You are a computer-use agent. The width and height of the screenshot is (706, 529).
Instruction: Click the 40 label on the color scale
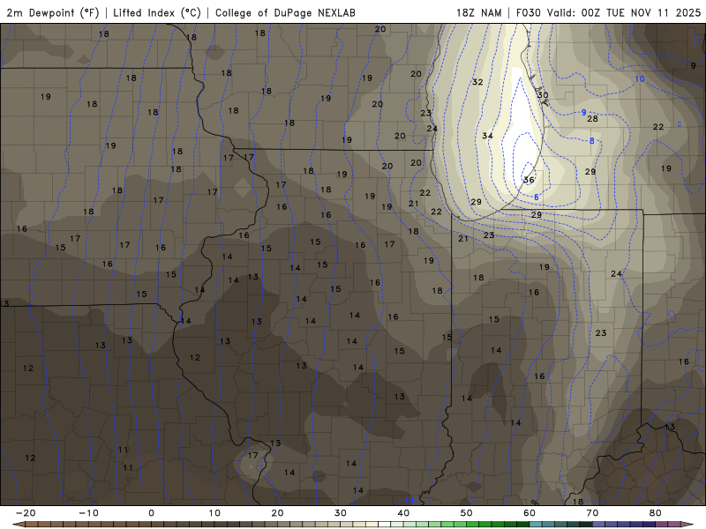403,513
